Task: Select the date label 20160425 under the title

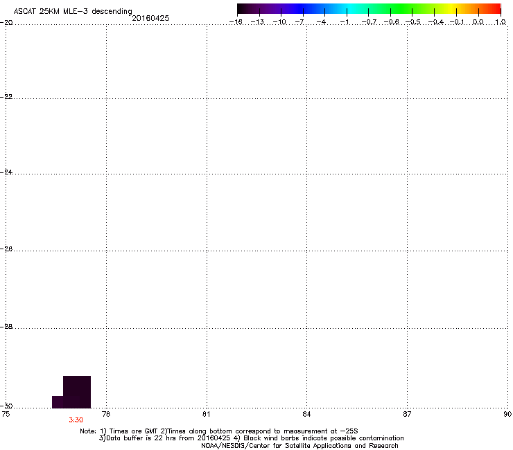Action: click(x=150, y=18)
